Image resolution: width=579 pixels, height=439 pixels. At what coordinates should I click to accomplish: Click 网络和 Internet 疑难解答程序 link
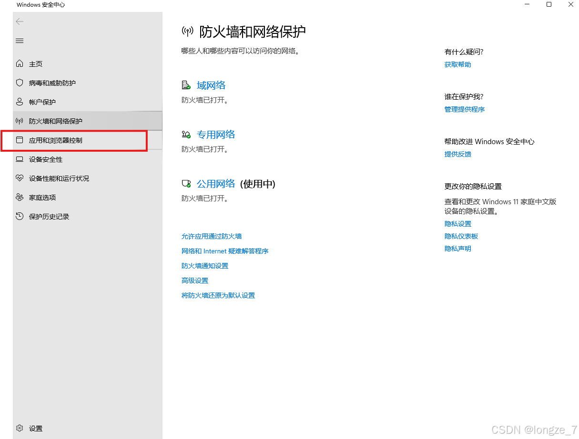point(225,251)
